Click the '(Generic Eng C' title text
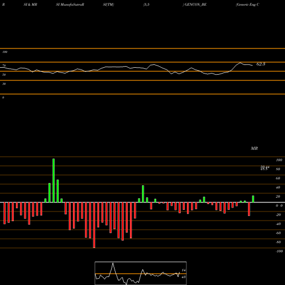Image resolution: width=285 pixels, height=285 pixels. (x=247, y=5)
